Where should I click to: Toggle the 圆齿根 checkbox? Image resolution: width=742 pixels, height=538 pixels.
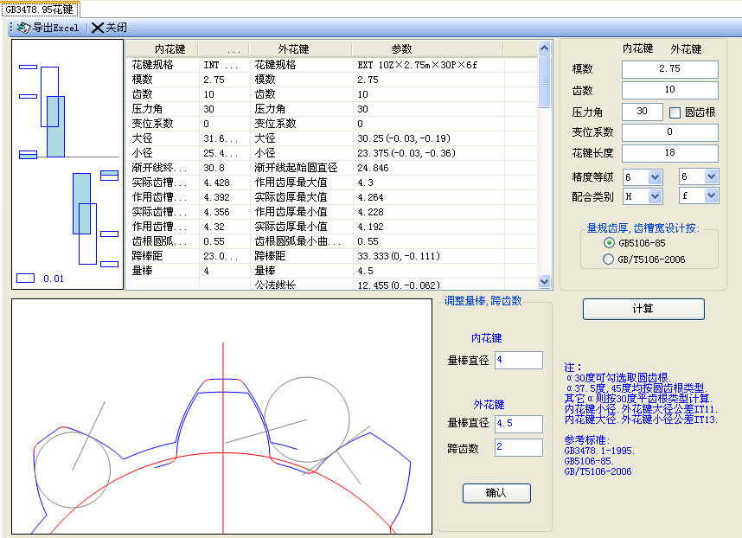click(675, 112)
